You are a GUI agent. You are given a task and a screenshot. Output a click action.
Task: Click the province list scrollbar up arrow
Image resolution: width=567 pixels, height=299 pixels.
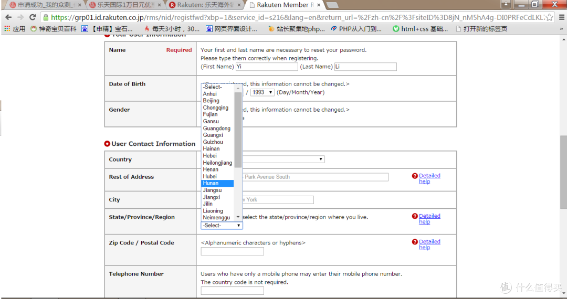click(238, 88)
